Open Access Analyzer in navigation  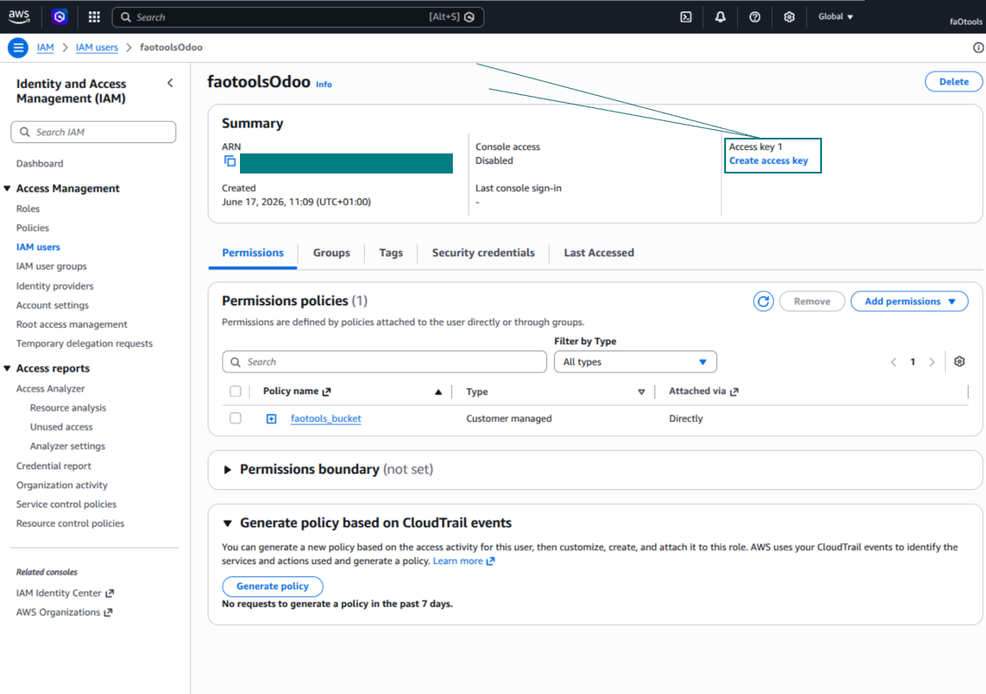point(51,389)
